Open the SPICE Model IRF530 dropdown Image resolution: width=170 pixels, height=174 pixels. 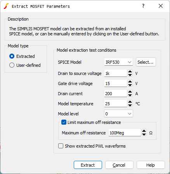point(118,62)
